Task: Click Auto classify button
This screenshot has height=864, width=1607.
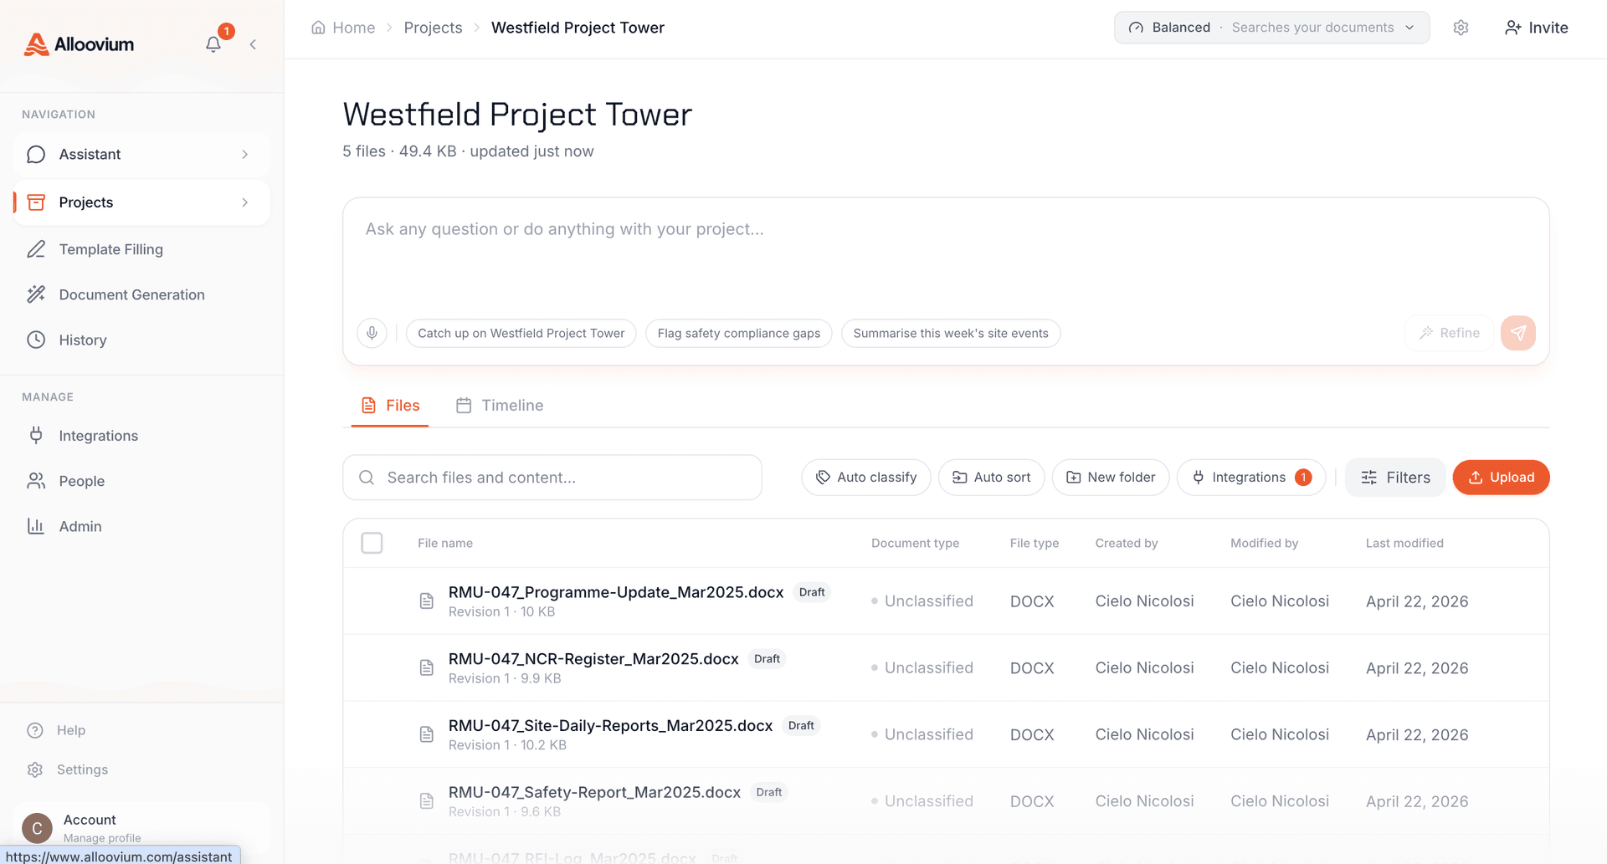Action: click(x=866, y=478)
